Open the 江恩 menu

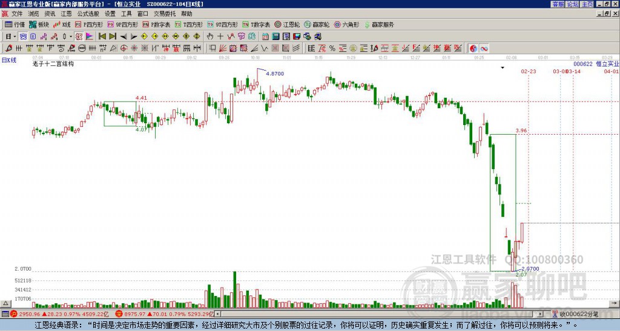pos(66,14)
